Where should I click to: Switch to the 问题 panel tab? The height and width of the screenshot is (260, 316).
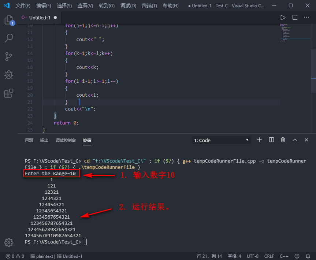[29, 140]
